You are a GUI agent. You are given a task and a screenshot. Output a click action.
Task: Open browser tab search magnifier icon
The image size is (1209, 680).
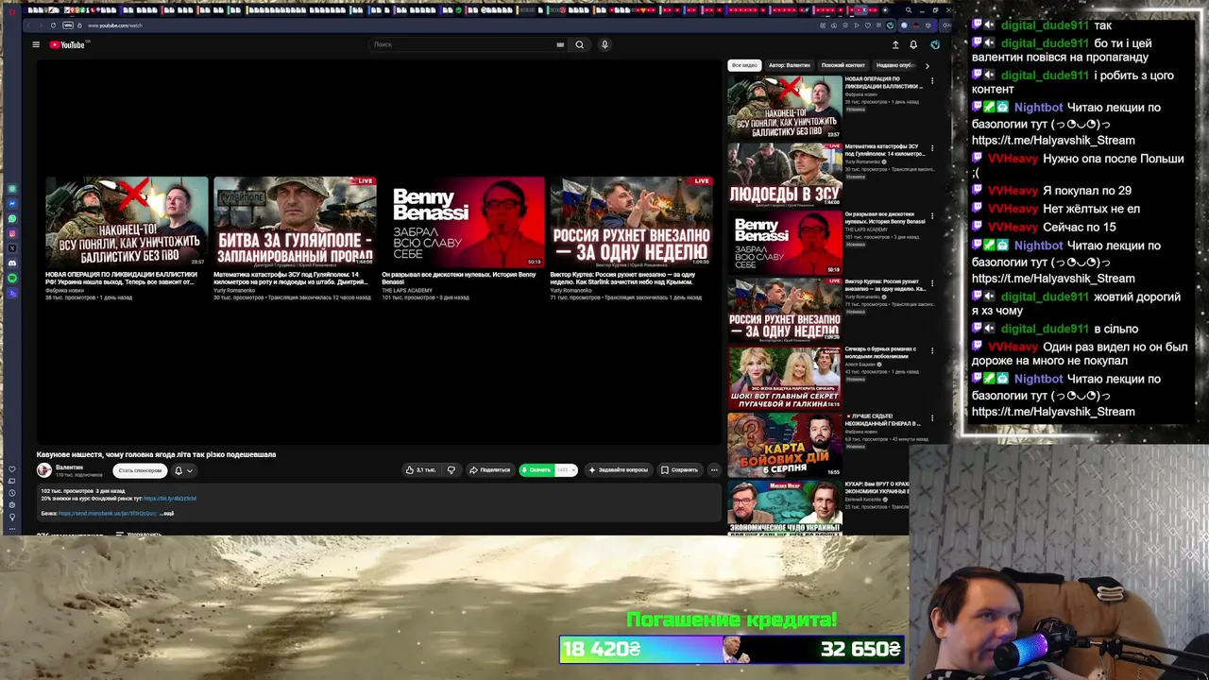pos(908,10)
